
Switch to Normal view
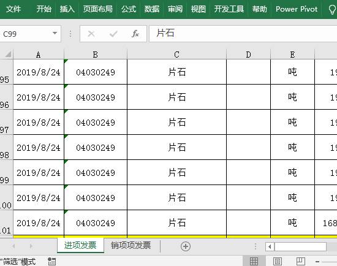tap(254, 261)
